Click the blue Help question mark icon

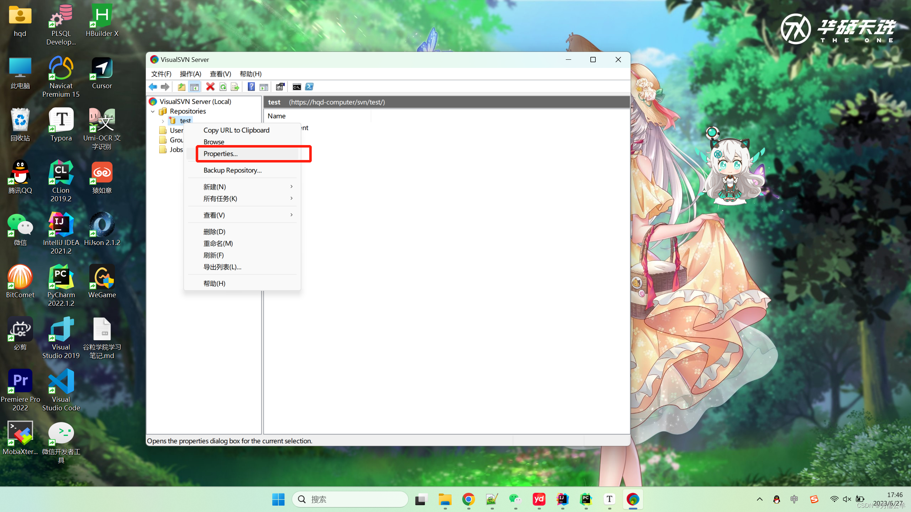pyautogui.click(x=251, y=86)
